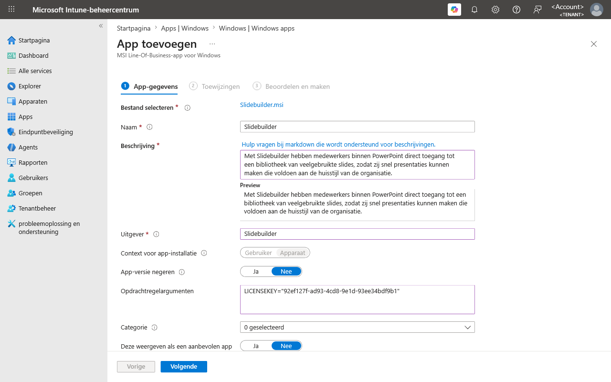Click the Apps grid icon
Image resolution: width=611 pixels, height=382 pixels.
click(11, 117)
